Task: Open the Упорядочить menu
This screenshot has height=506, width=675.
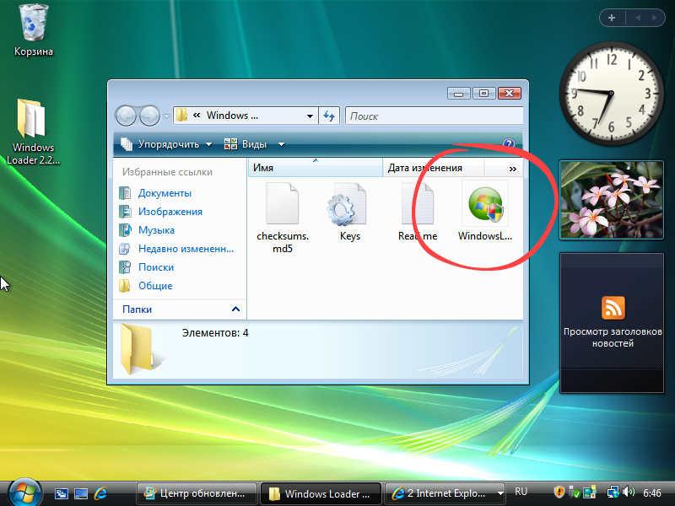Action: pyautogui.click(x=166, y=144)
